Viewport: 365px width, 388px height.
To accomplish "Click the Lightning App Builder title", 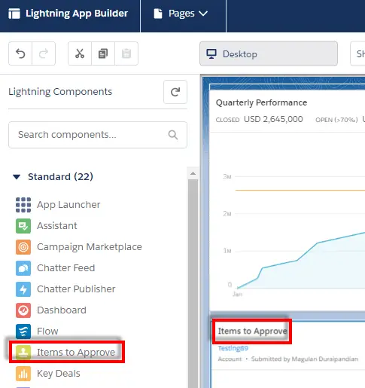I will [77, 14].
